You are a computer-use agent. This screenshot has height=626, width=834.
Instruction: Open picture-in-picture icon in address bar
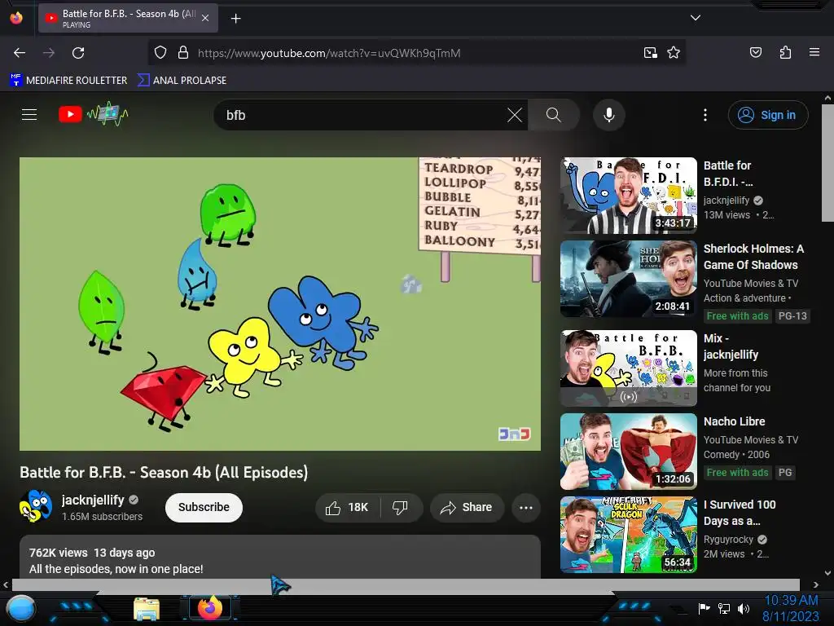(x=650, y=53)
